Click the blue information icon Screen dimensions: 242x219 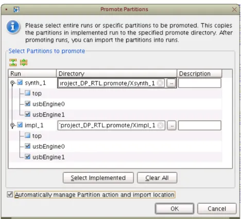pyautogui.click(x=13, y=27)
